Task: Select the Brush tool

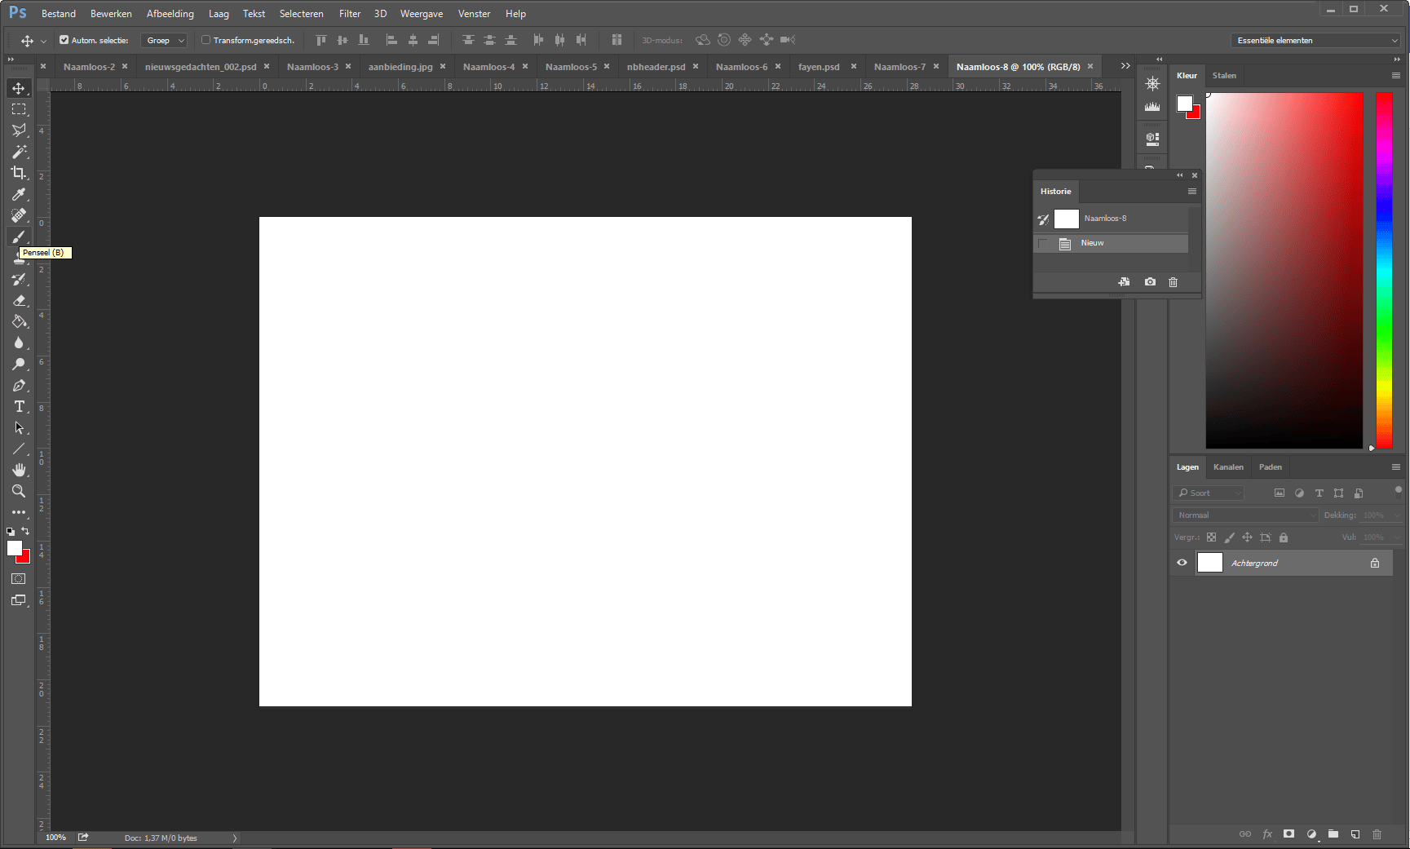Action: (18, 237)
